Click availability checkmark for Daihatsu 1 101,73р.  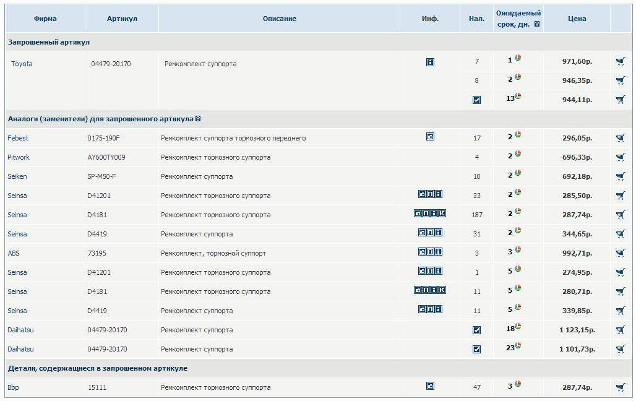click(476, 349)
